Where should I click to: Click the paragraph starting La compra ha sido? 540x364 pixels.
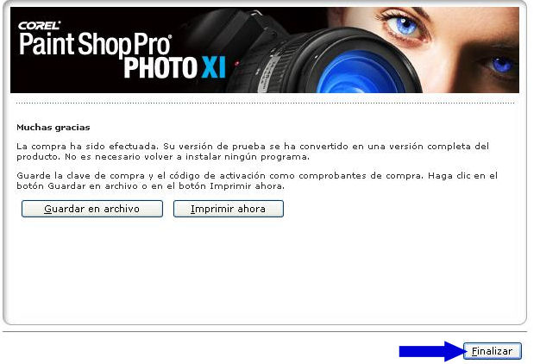[x=253, y=152]
